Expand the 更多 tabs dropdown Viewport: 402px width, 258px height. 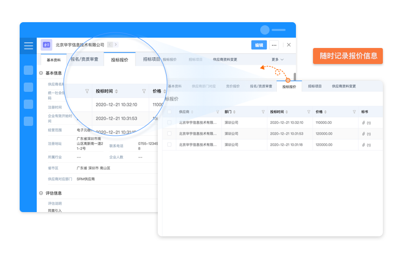click(278, 59)
